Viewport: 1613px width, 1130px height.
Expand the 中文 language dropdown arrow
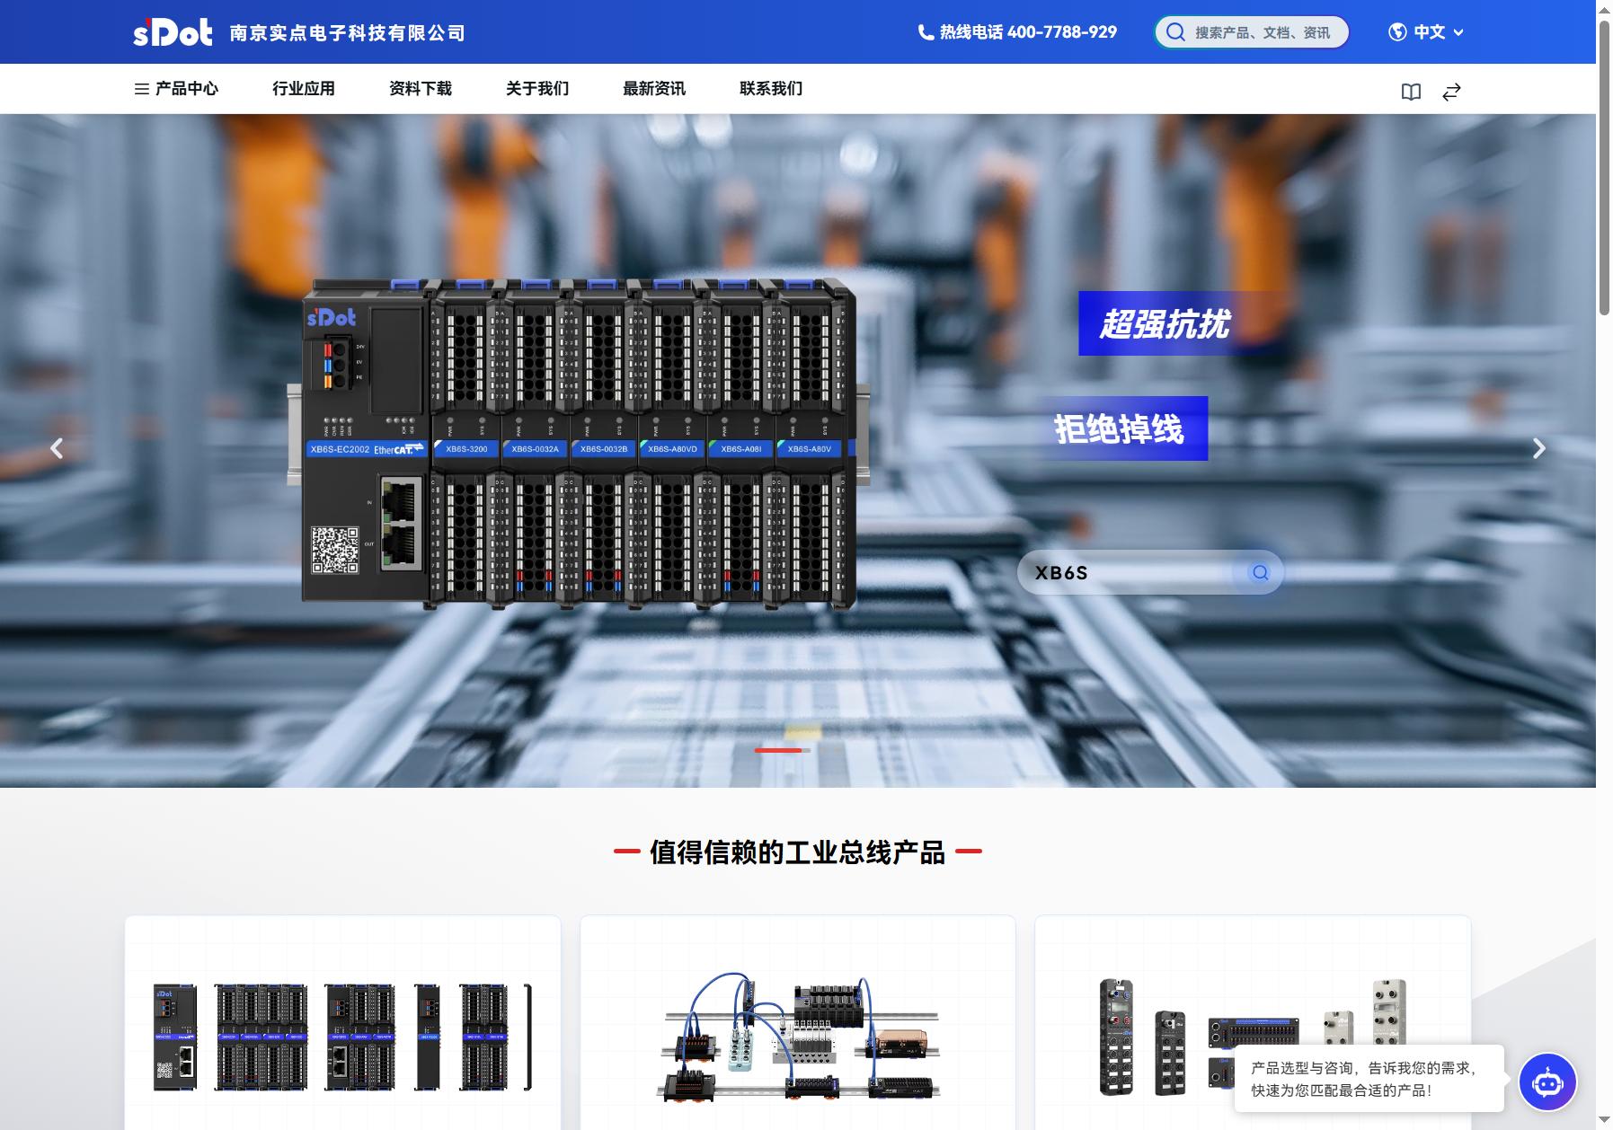tap(1458, 32)
